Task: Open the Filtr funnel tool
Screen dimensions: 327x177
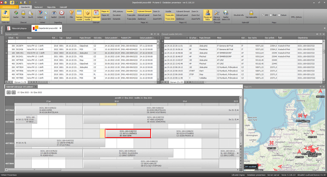Action: point(71,14)
